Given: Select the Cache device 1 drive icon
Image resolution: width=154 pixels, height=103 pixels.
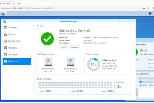Looking at the screenshot, I should click(x=48, y=62).
